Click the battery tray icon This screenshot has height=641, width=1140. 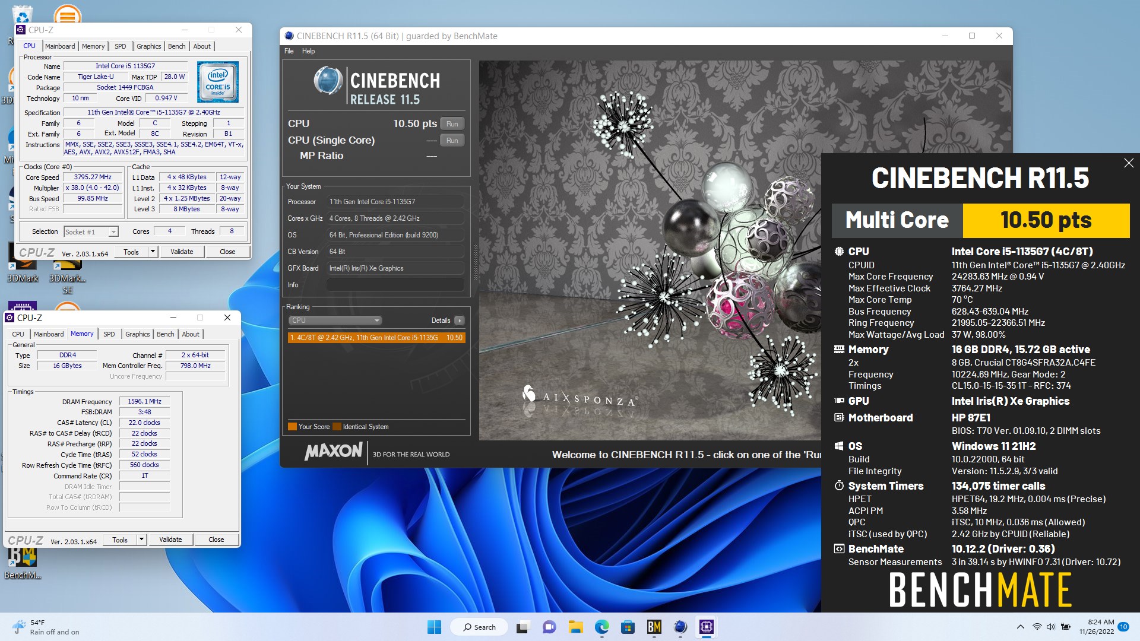tap(1065, 627)
